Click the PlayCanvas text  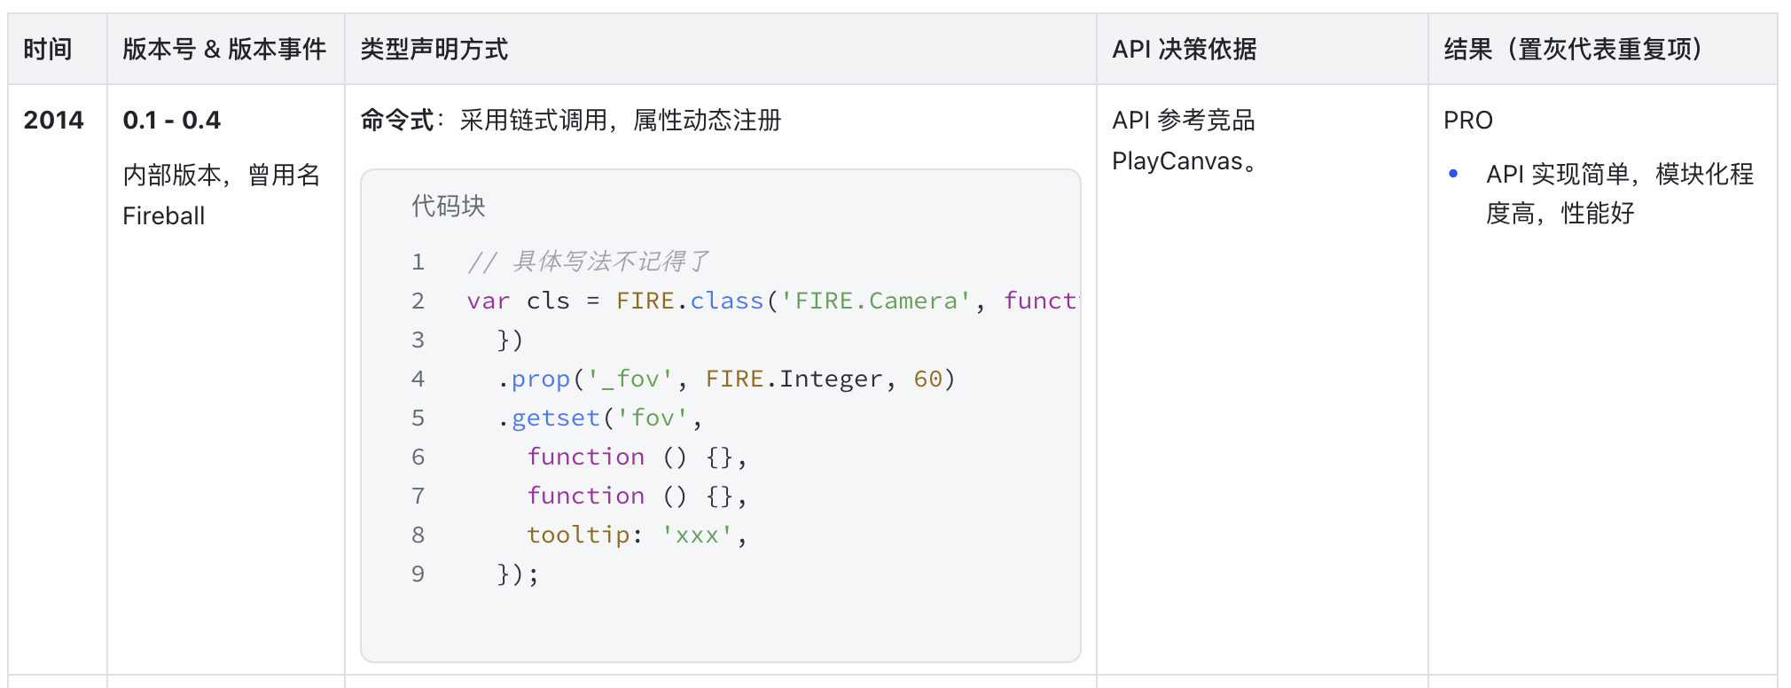(1177, 161)
